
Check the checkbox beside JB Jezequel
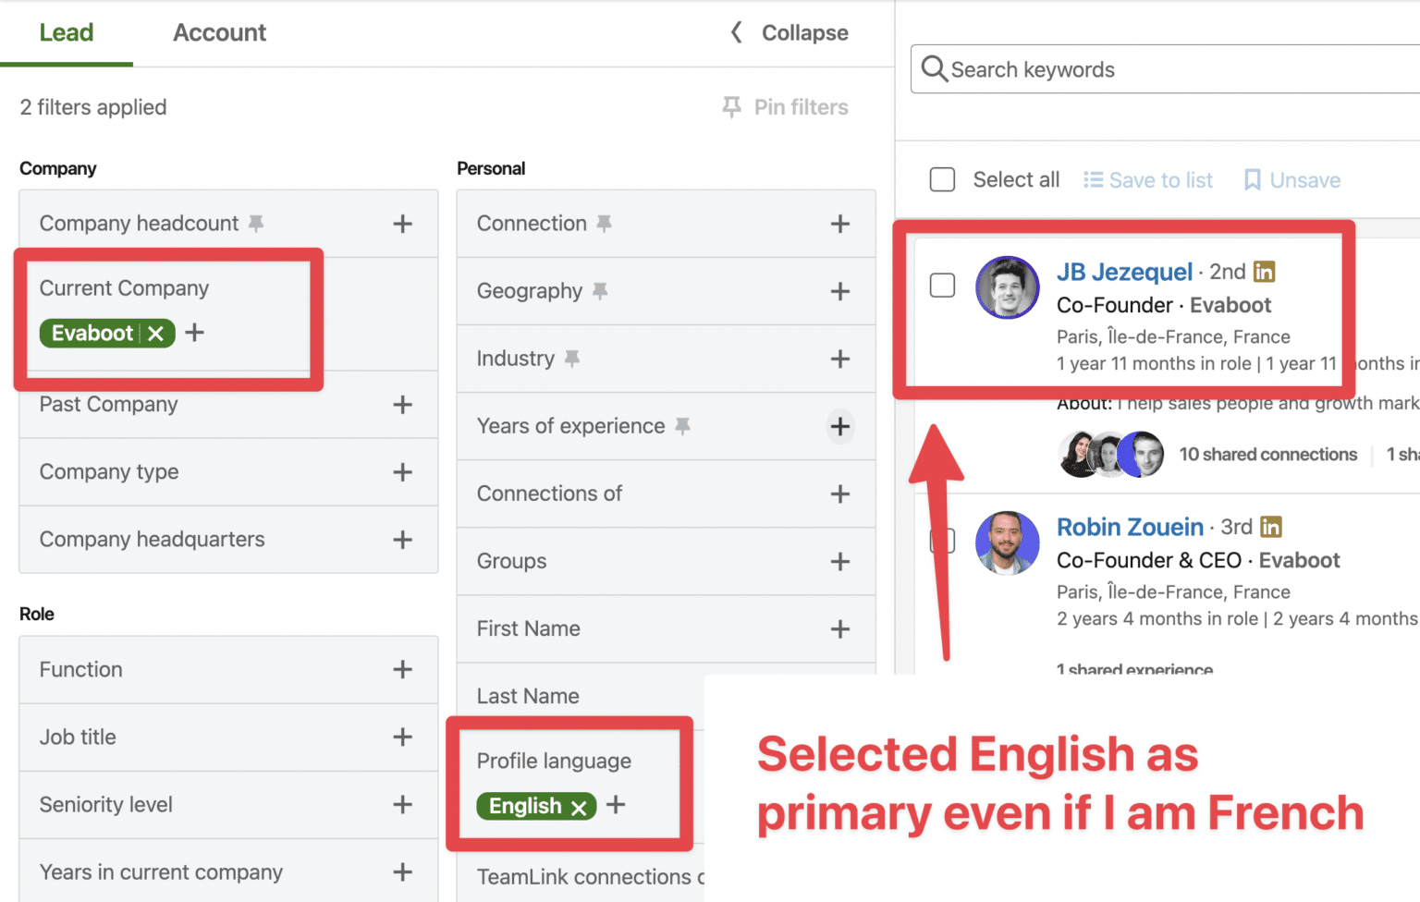point(942,286)
